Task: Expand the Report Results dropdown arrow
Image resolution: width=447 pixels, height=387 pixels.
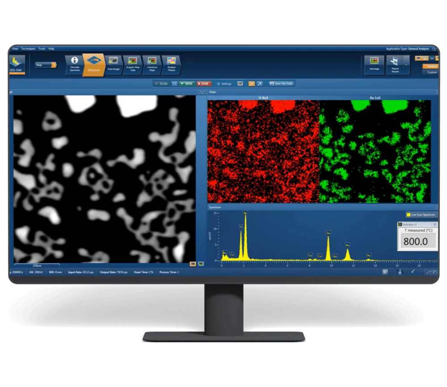Action: (x=406, y=65)
